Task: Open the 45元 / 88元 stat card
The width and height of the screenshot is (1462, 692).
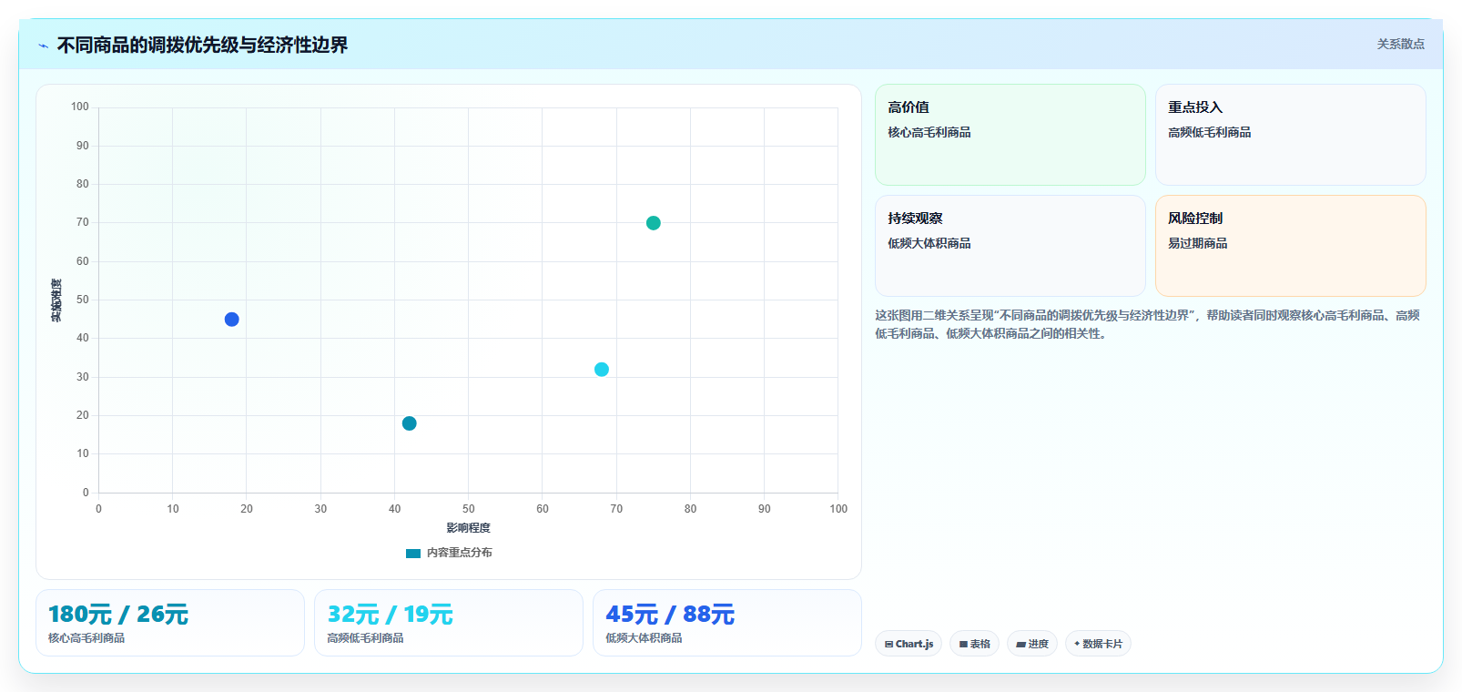Action: tap(727, 623)
